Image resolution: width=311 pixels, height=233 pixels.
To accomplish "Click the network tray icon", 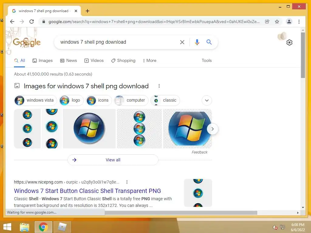I will tap(282, 227).
